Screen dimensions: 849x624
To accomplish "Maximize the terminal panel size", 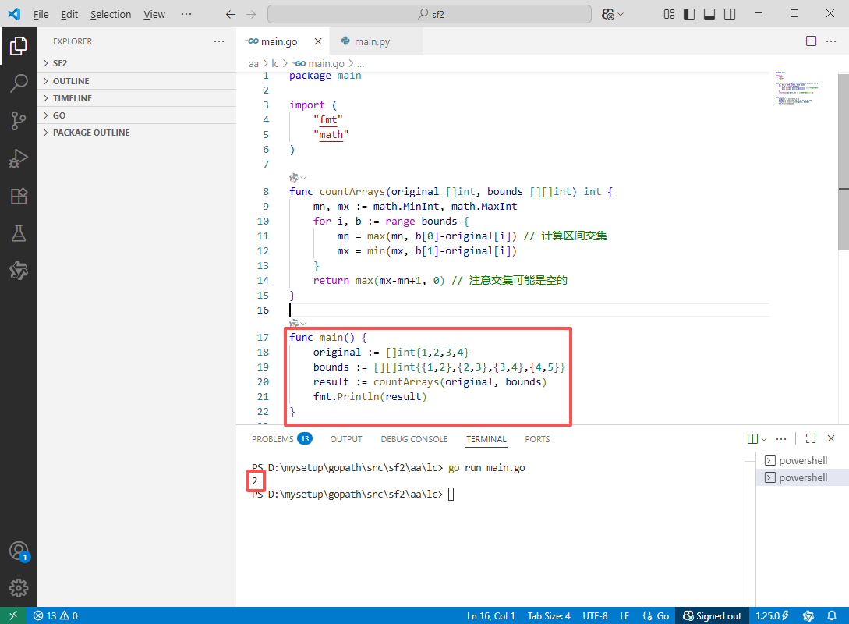I will 811,438.
